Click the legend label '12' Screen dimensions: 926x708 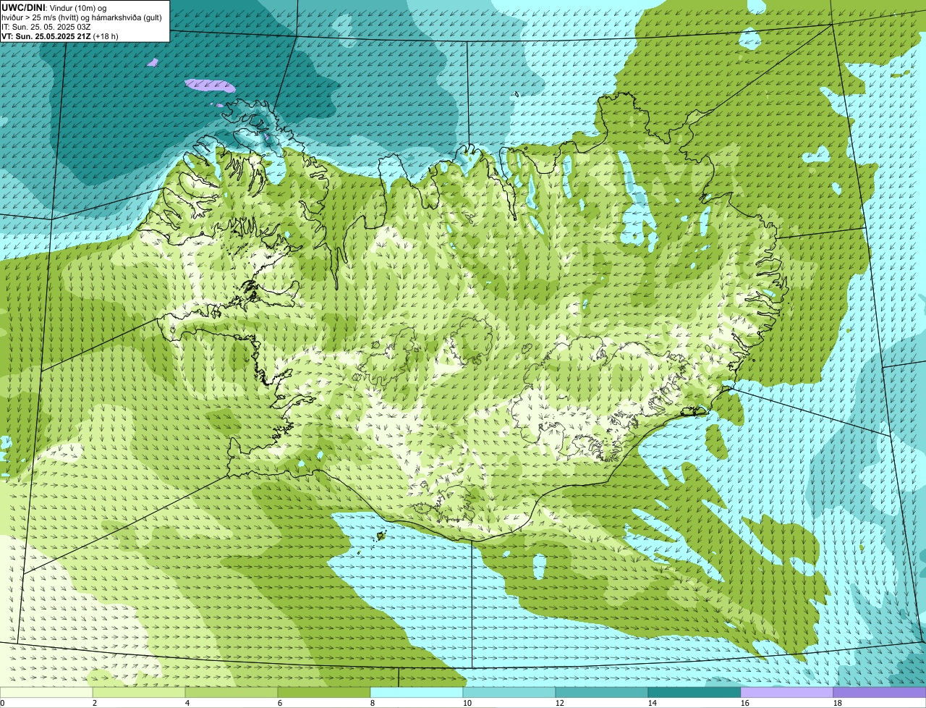[560, 703]
